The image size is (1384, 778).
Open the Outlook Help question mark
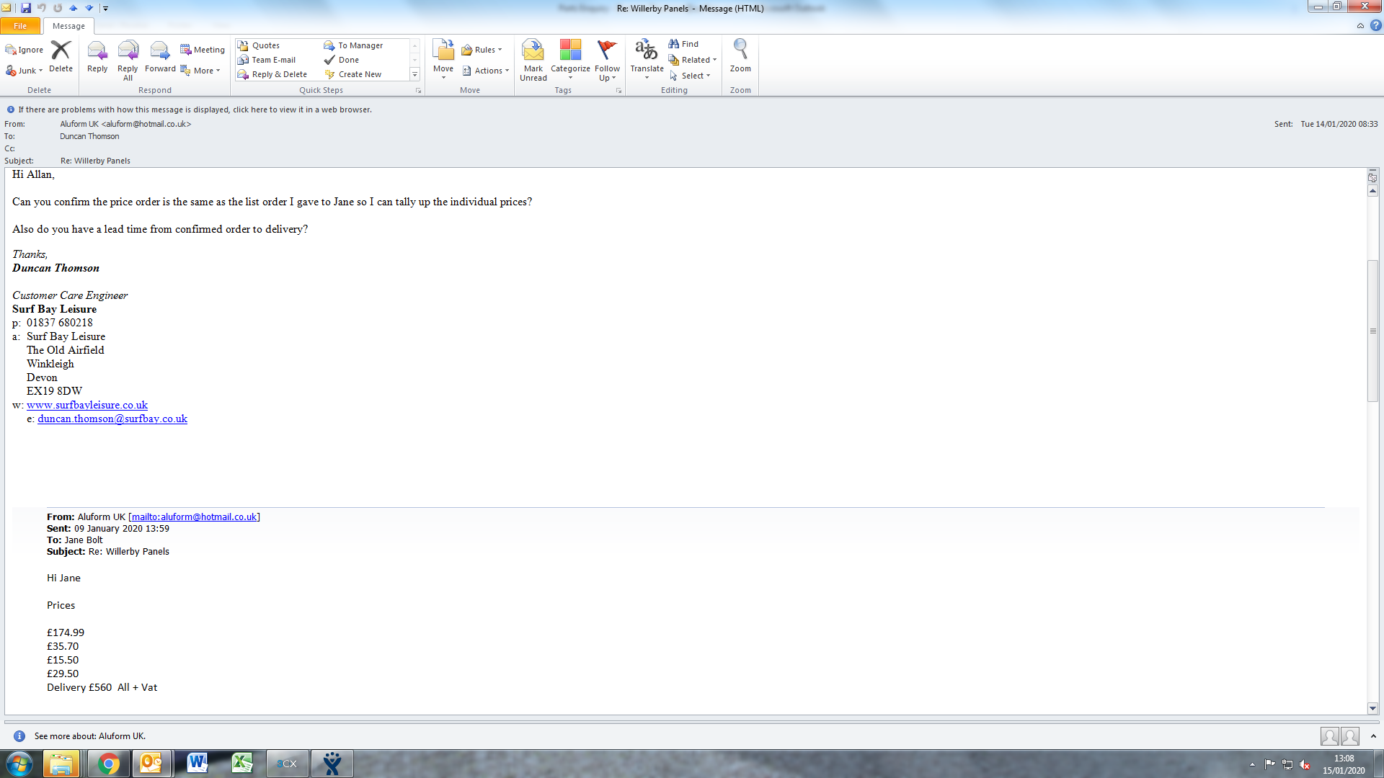[x=1376, y=25]
